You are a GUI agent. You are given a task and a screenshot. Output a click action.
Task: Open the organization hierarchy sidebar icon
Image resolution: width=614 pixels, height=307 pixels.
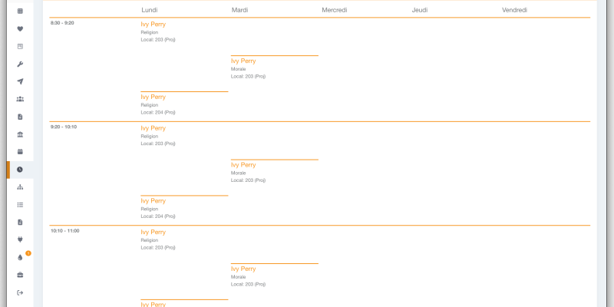pyautogui.click(x=20, y=187)
